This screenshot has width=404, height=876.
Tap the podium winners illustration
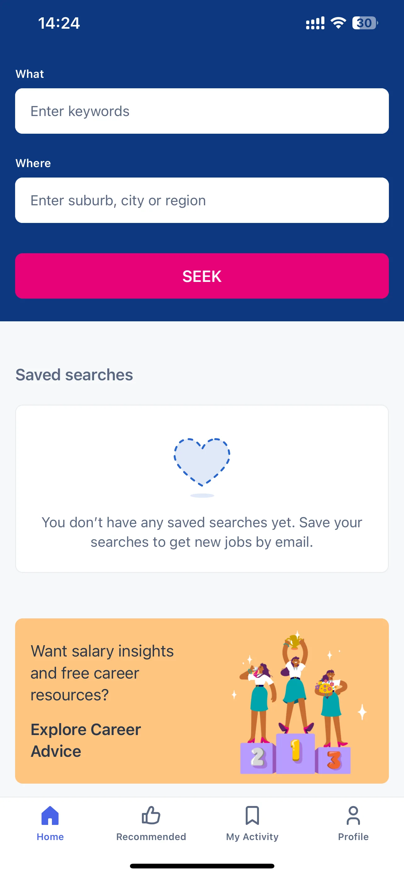(299, 702)
